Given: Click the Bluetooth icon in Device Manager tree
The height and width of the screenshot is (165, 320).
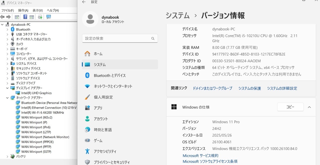Looking at the screenshot, I should tap(13, 29).
